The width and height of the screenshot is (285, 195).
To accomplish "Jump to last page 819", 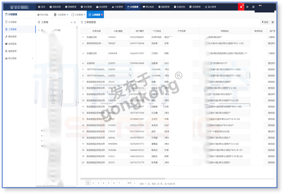I will 129,182.
